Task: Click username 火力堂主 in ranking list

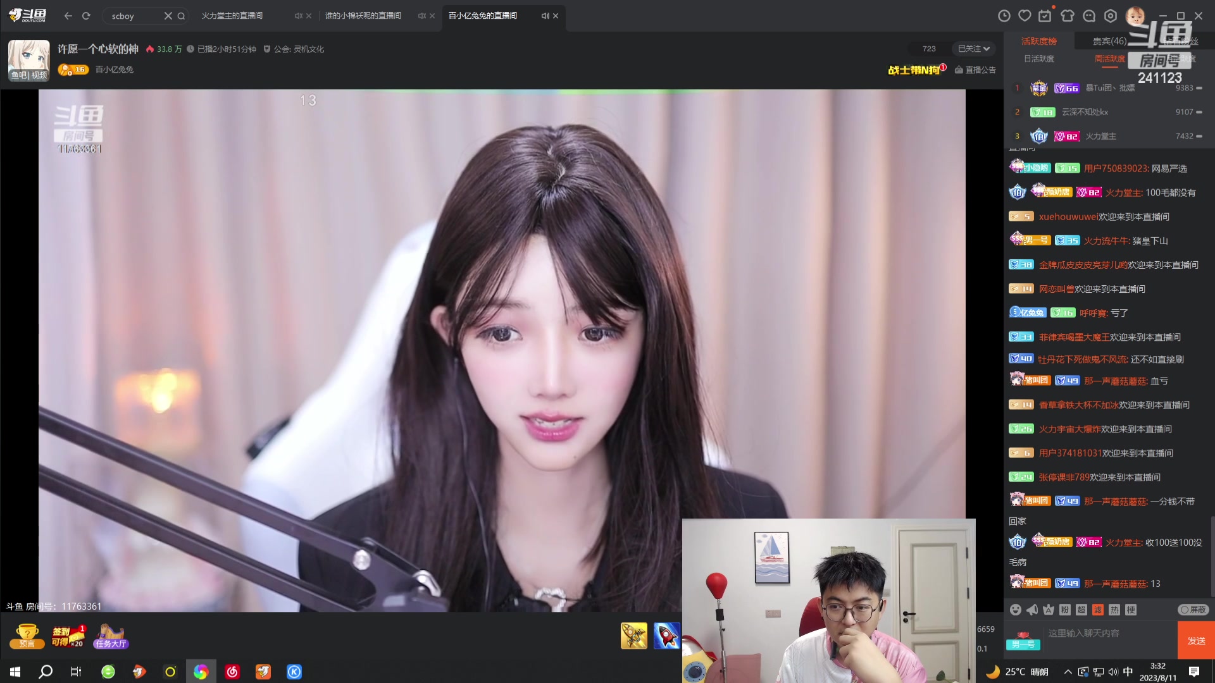Action: (x=1101, y=137)
